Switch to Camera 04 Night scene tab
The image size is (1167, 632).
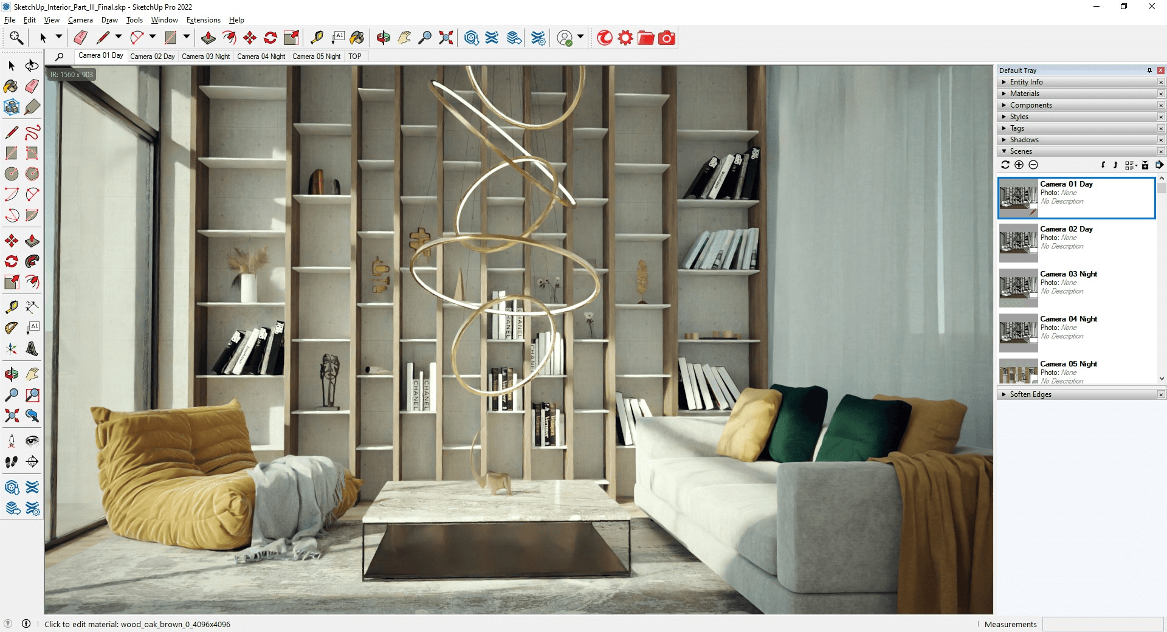pos(261,57)
